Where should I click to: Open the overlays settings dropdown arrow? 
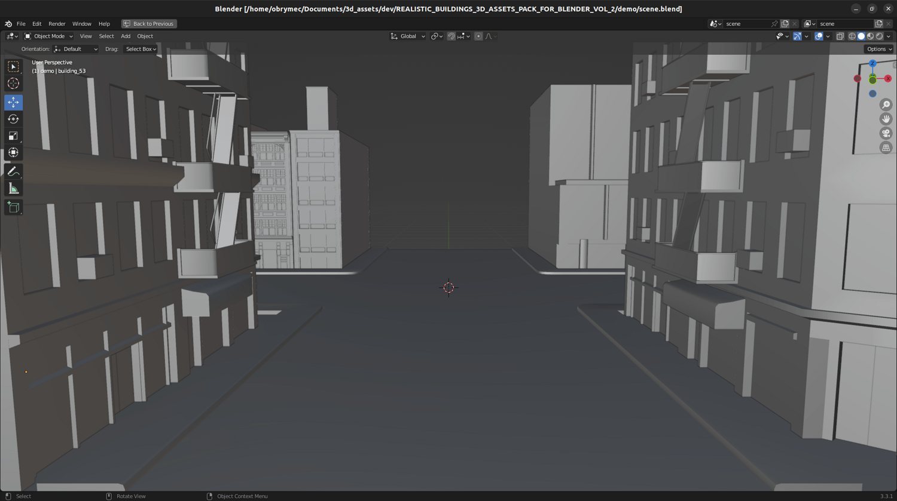coord(828,36)
